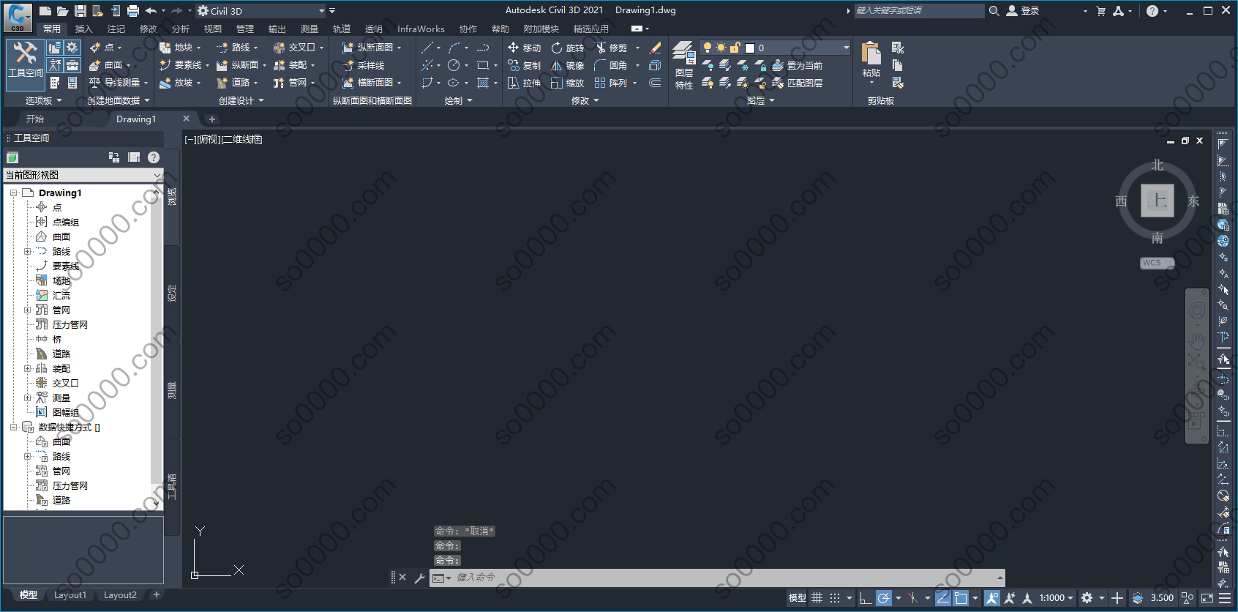Switch to the Layout1 tab

[70, 595]
